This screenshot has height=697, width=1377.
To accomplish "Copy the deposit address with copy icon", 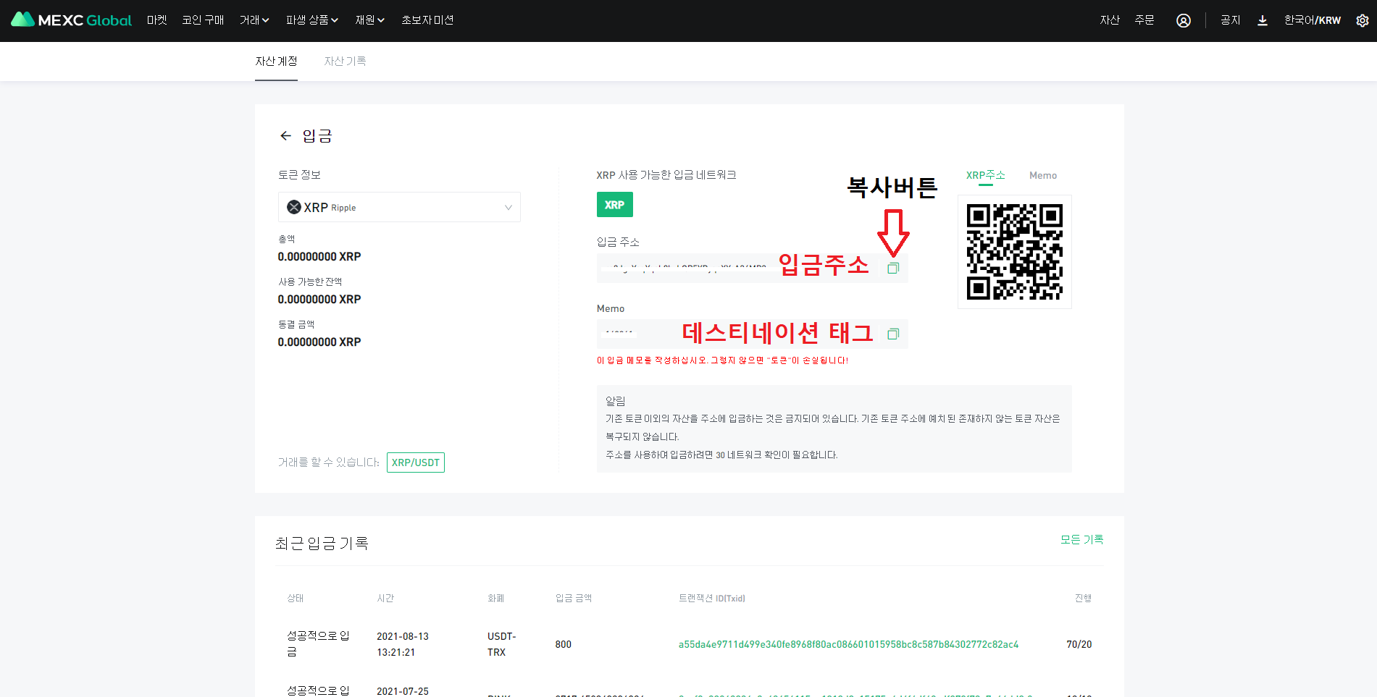I will pyautogui.click(x=893, y=268).
